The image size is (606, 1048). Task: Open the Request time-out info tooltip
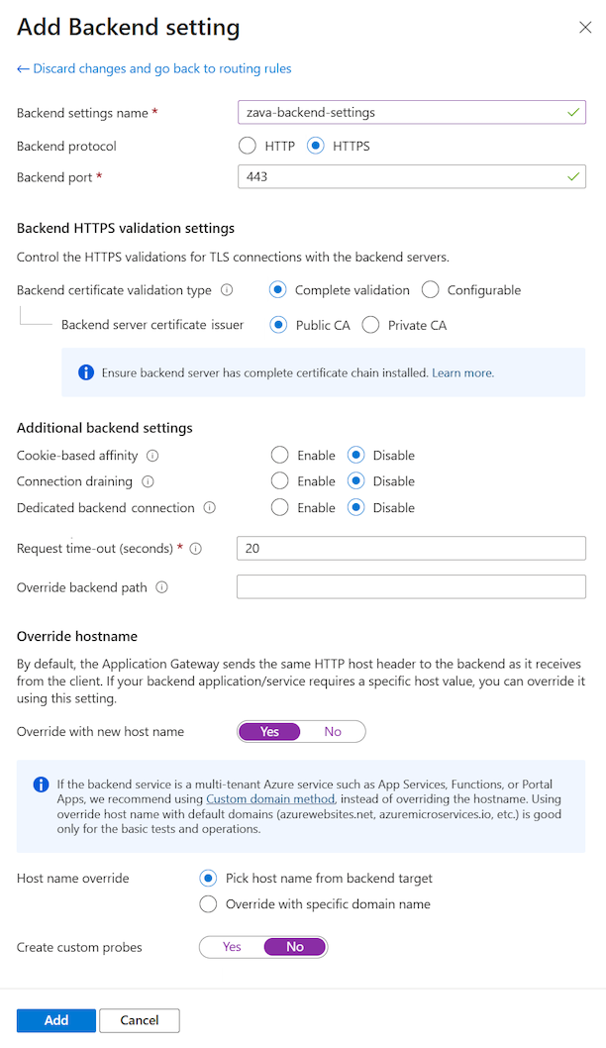(x=198, y=548)
